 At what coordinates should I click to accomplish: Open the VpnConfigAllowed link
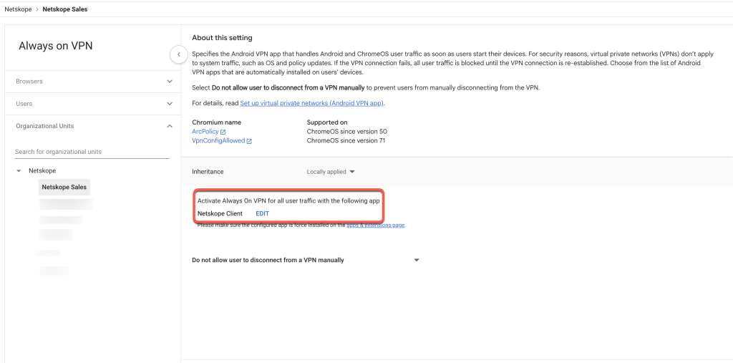click(218, 141)
